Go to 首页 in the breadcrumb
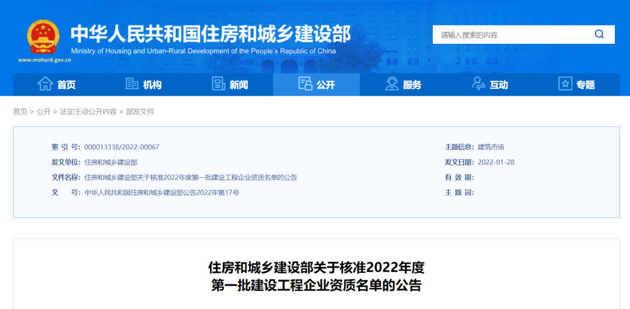The image size is (630, 309). pyautogui.click(x=20, y=112)
